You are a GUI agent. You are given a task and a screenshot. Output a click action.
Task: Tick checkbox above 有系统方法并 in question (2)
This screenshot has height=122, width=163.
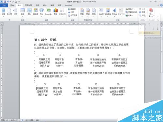[x=79, y=84]
